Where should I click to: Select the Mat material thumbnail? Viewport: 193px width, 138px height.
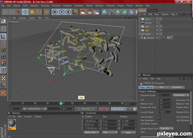12,124
